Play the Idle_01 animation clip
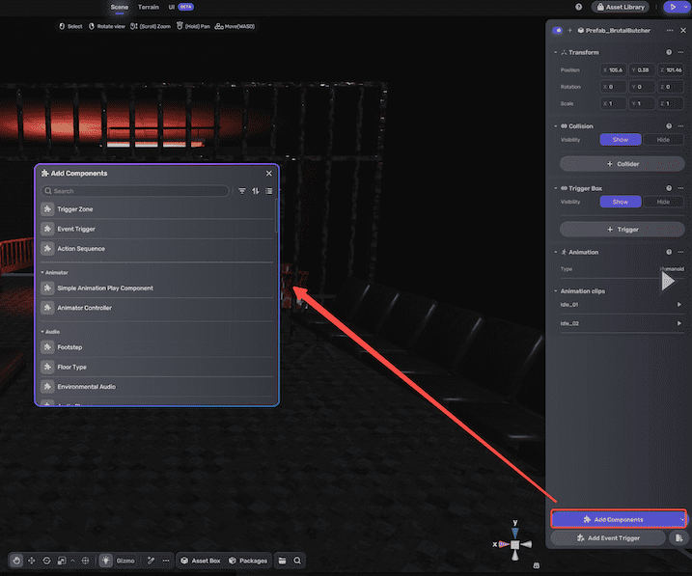The height and width of the screenshot is (576, 692). (678, 305)
